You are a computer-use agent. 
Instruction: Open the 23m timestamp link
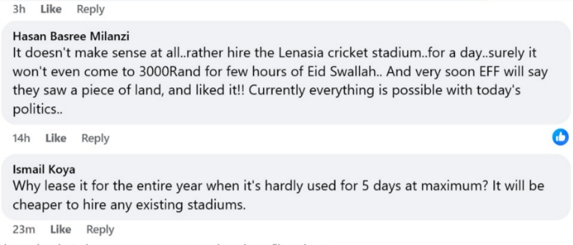pyautogui.click(x=24, y=229)
